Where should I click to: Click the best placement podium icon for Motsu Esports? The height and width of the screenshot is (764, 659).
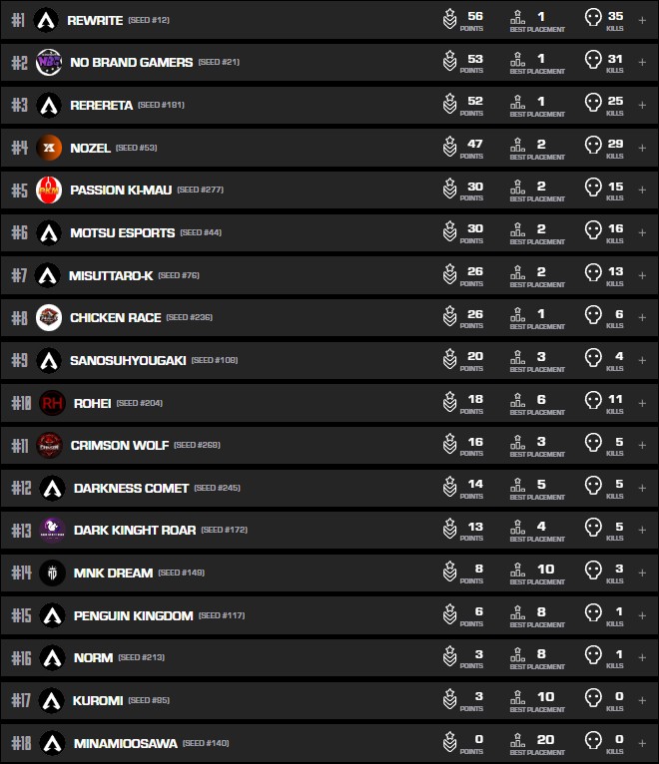(x=517, y=232)
